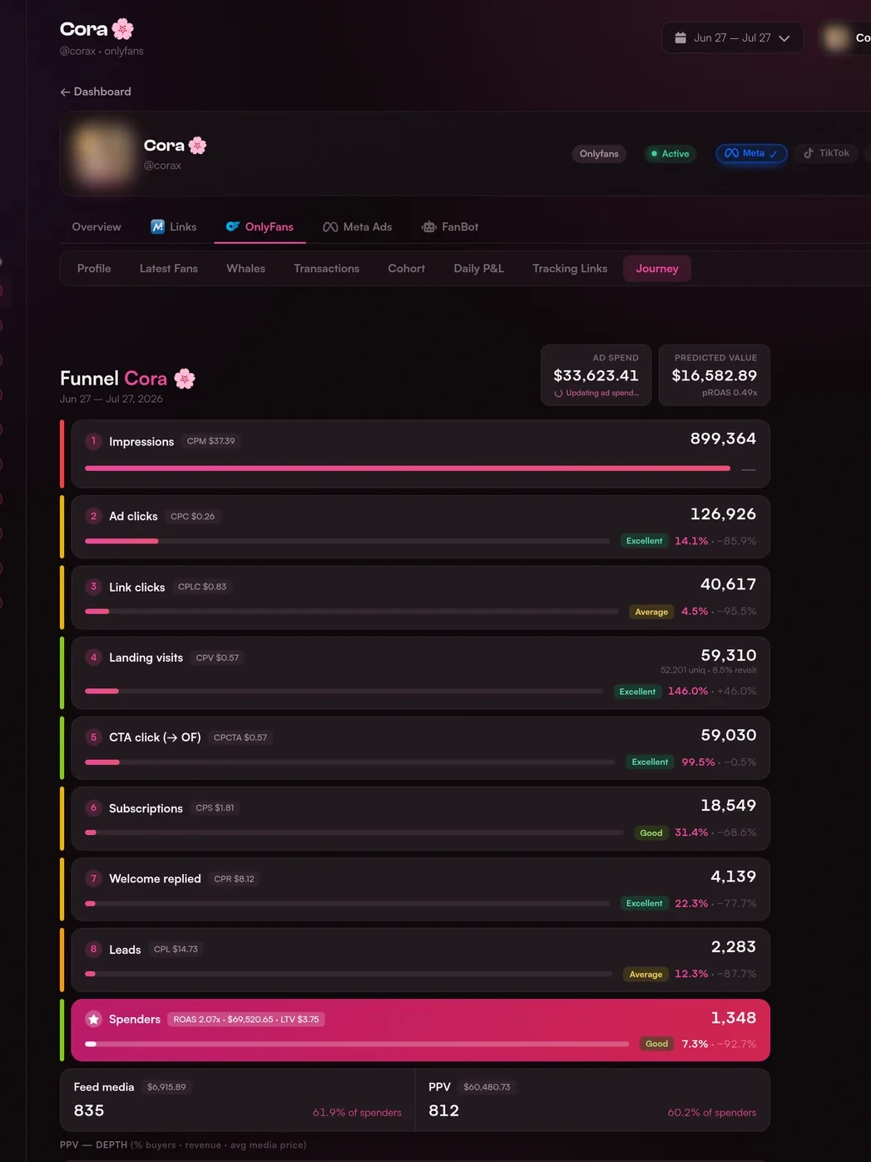This screenshot has height=1162, width=871.
Task: Click the Links tab M icon
Action: tap(157, 226)
